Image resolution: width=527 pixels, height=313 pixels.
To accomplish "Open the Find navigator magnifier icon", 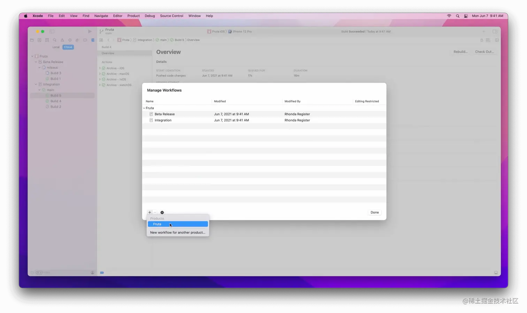I will pos(55,40).
